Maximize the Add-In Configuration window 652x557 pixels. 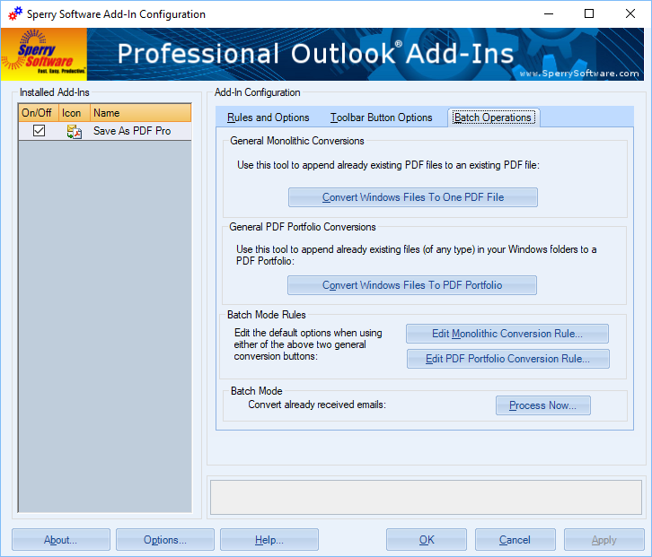(589, 13)
